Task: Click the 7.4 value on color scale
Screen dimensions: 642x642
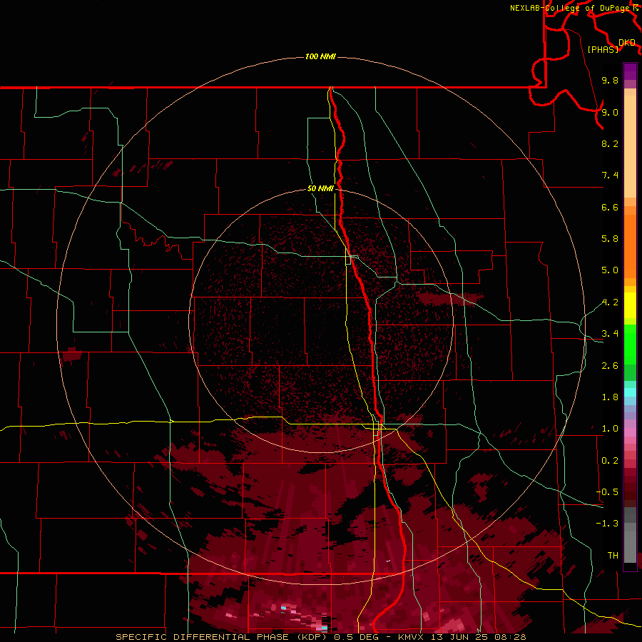Action: coord(610,175)
